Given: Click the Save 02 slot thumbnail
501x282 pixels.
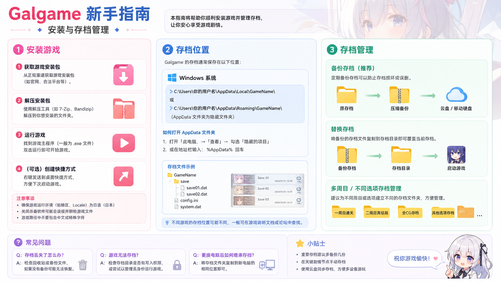Looking at the screenshot, I should [244, 190].
